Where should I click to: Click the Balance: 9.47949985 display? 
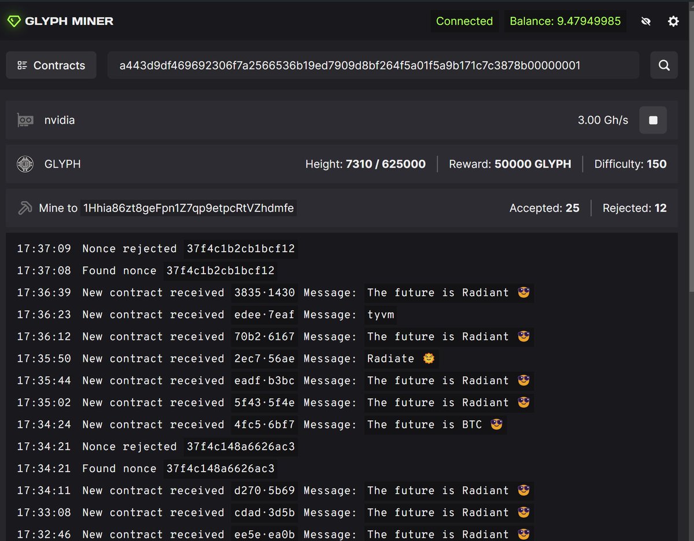565,21
